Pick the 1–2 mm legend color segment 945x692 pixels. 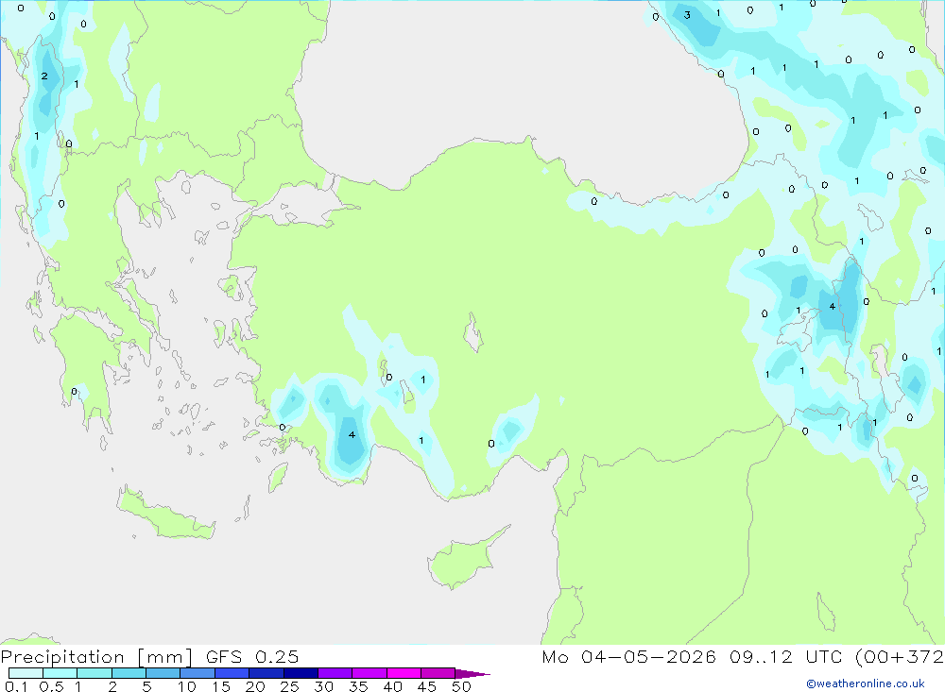click(94, 673)
